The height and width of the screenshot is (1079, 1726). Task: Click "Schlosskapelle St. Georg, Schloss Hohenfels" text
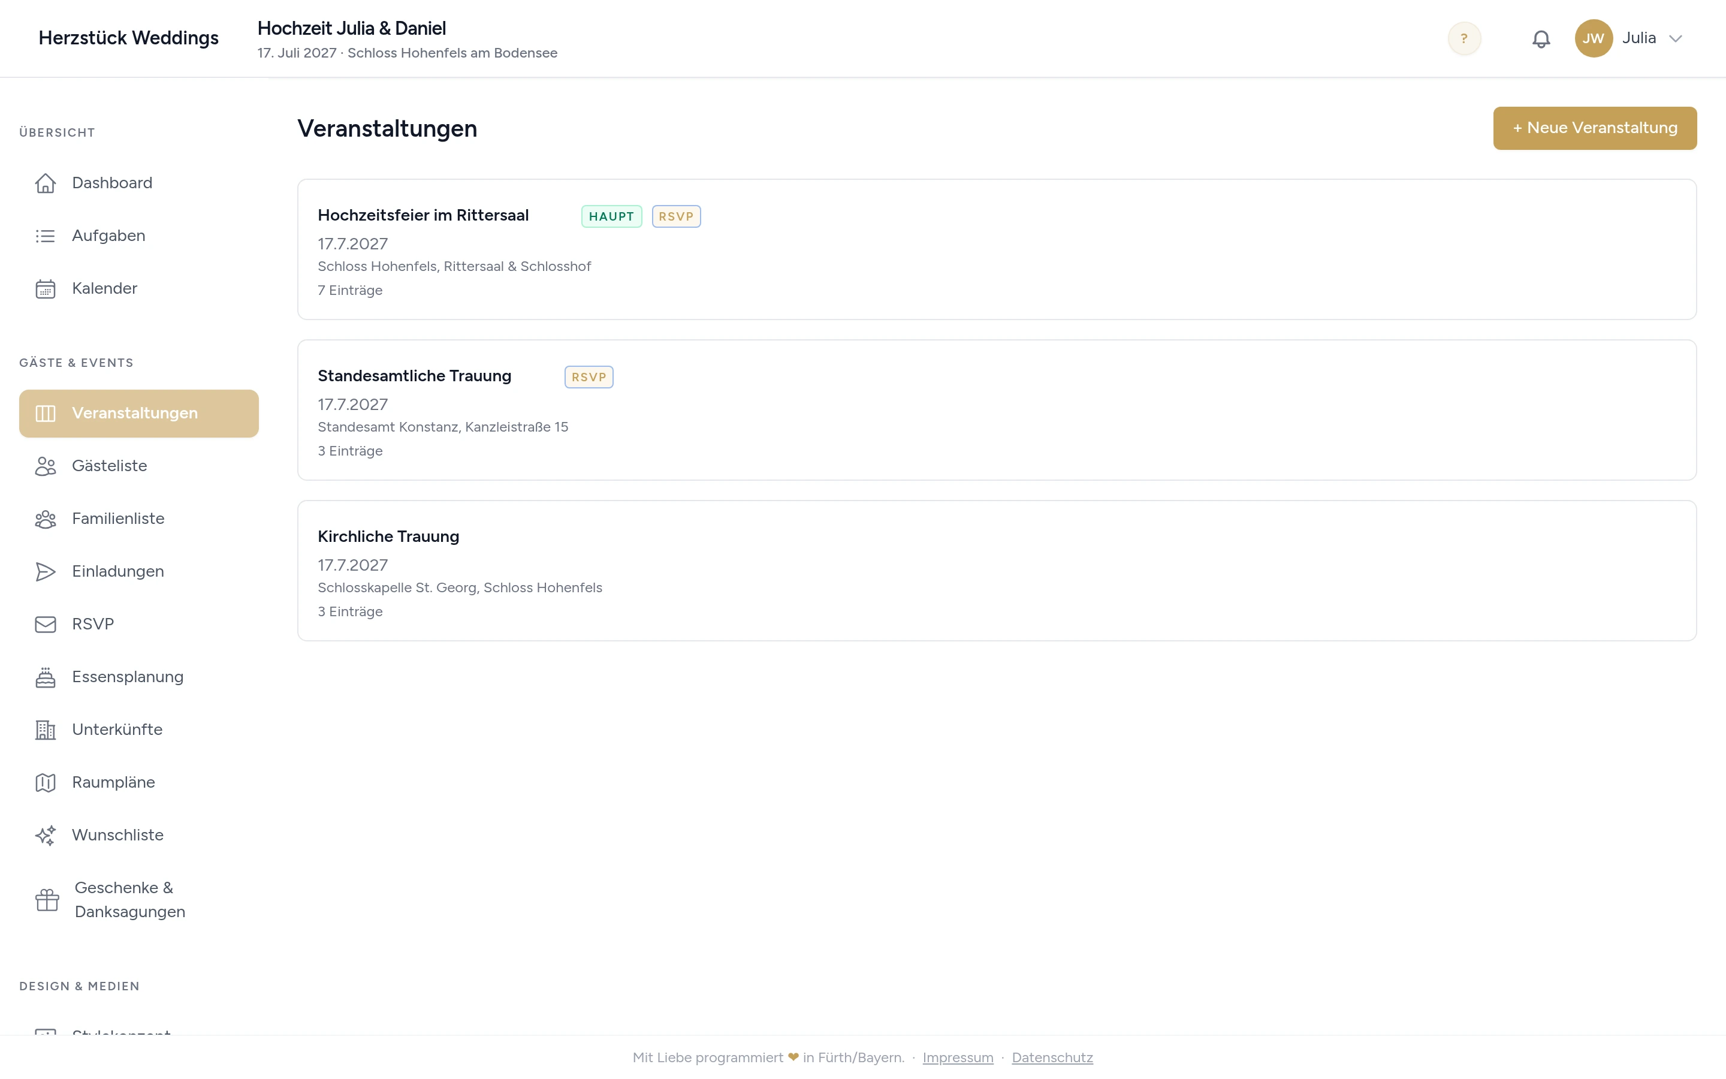coord(460,588)
